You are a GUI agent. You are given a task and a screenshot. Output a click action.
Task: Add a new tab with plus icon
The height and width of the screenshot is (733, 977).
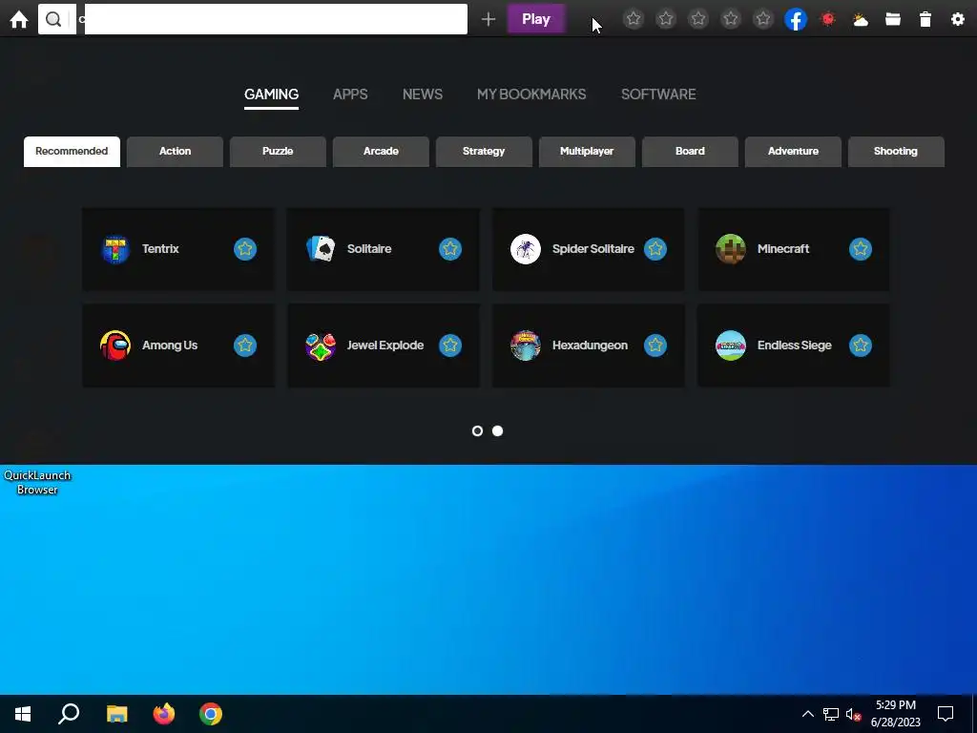(x=488, y=19)
